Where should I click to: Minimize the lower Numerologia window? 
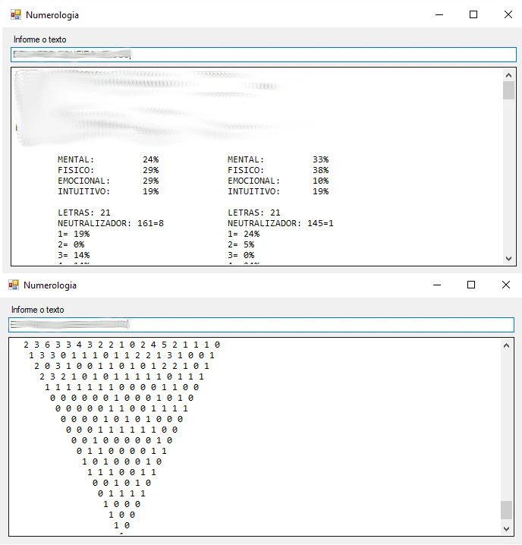coord(436,285)
